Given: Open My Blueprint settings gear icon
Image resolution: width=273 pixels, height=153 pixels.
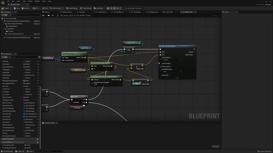Looking at the screenshot, I should 39,57.
